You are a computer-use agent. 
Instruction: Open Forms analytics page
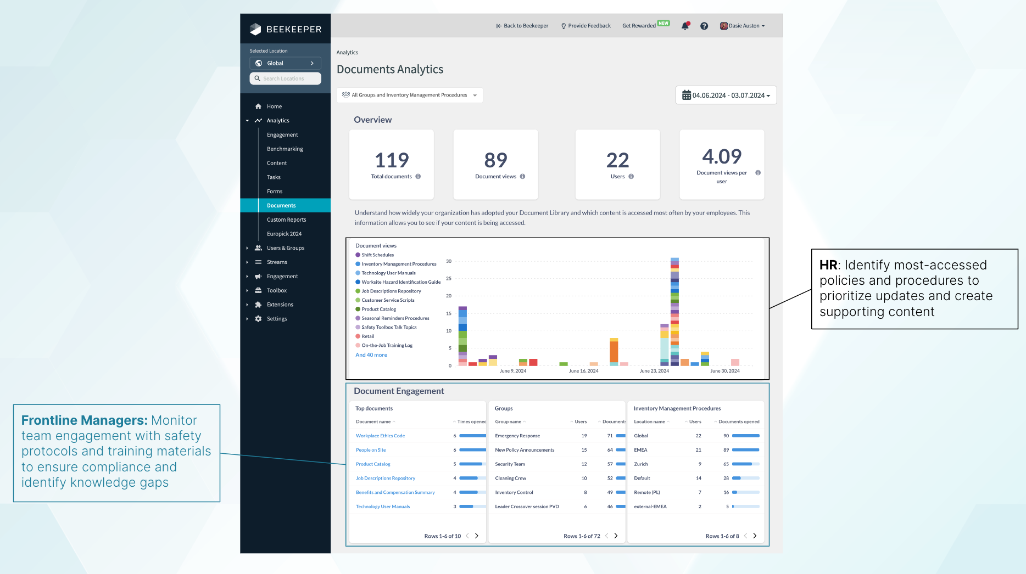click(275, 192)
